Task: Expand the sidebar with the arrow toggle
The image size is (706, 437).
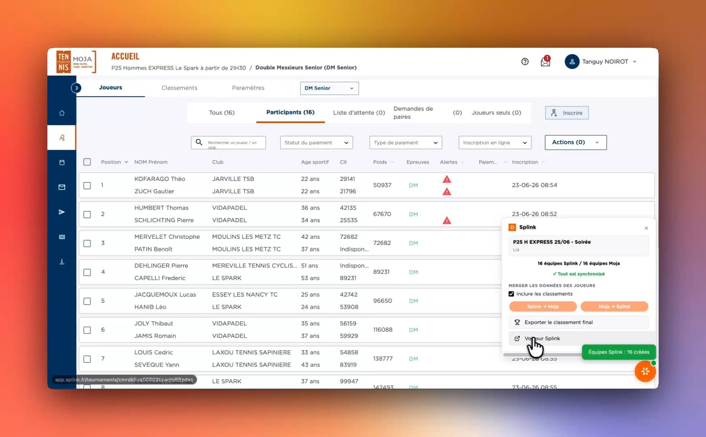Action: click(76, 88)
